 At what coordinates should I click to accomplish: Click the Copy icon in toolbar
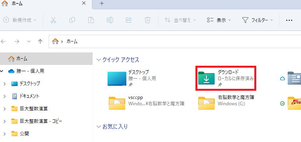pos(72,20)
